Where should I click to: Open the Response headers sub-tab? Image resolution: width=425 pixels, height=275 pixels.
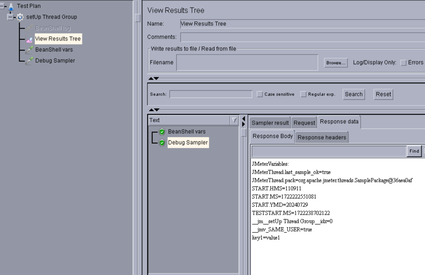[322, 137]
